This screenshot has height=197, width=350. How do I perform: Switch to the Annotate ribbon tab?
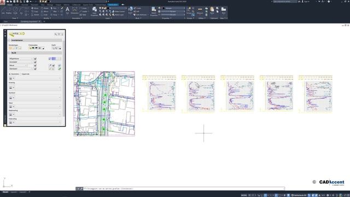[x=25, y=5]
